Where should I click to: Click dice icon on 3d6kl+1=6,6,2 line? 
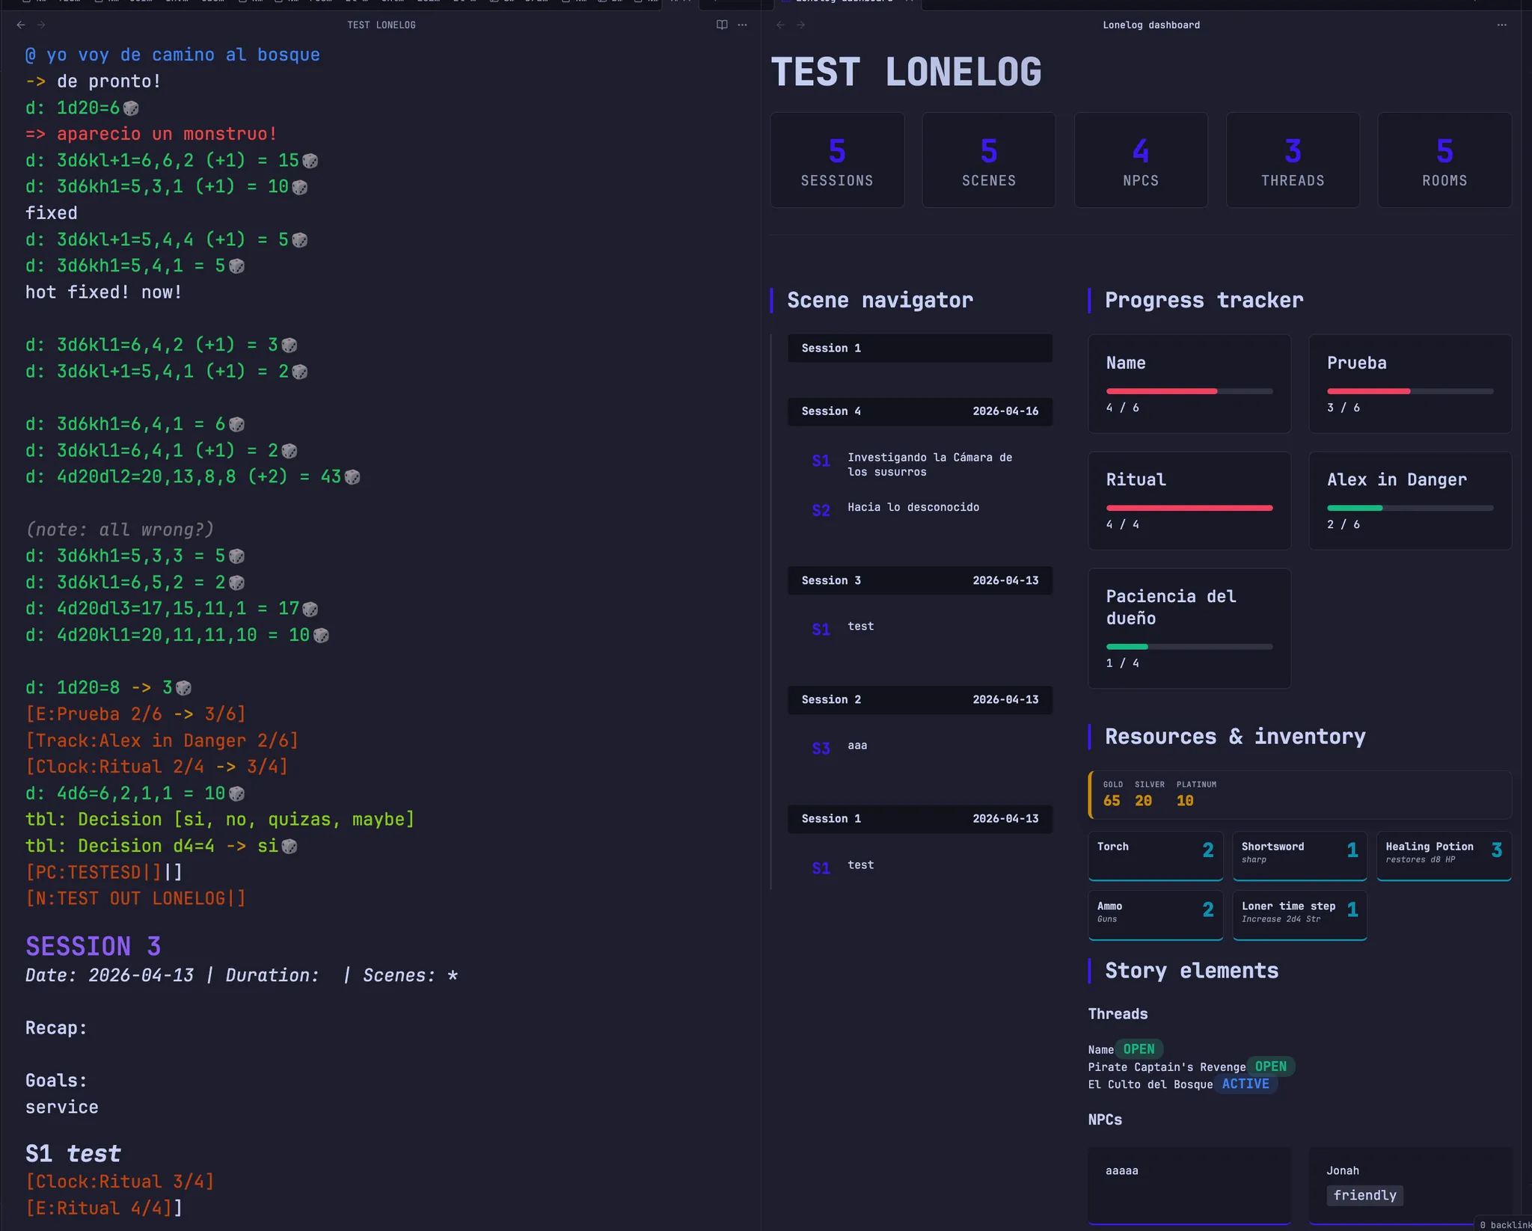(310, 161)
